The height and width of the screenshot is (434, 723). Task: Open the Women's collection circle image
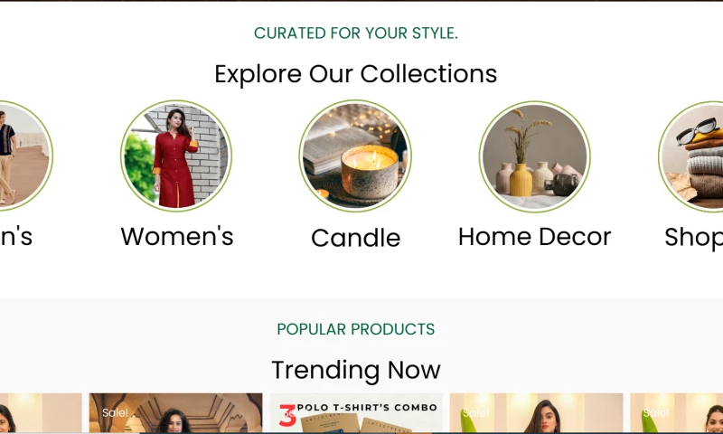click(176, 156)
